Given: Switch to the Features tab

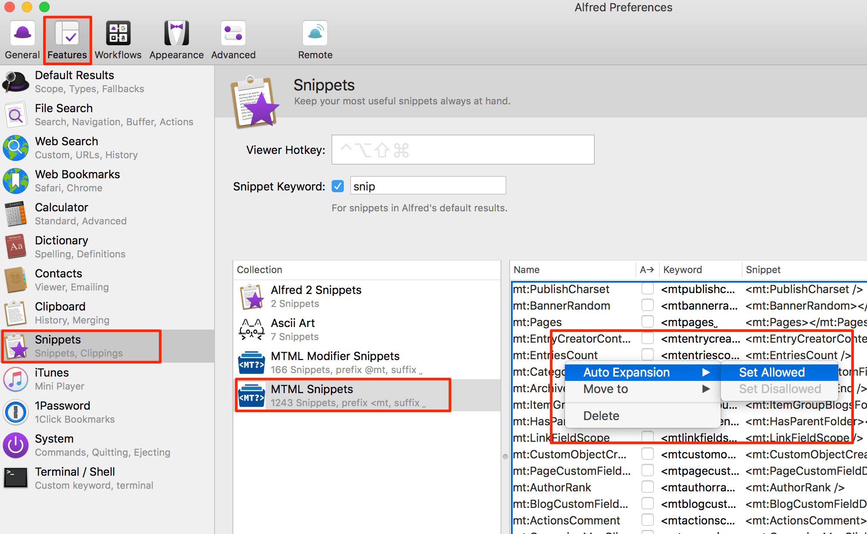Looking at the screenshot, I should tap(67, 39).
